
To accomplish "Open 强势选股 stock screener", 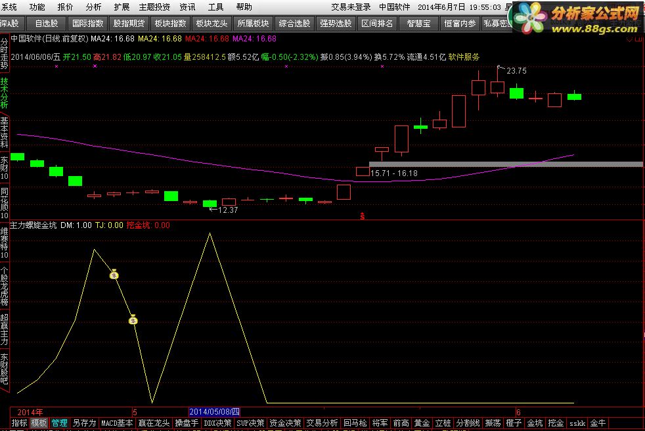I will tap(336, 24).
